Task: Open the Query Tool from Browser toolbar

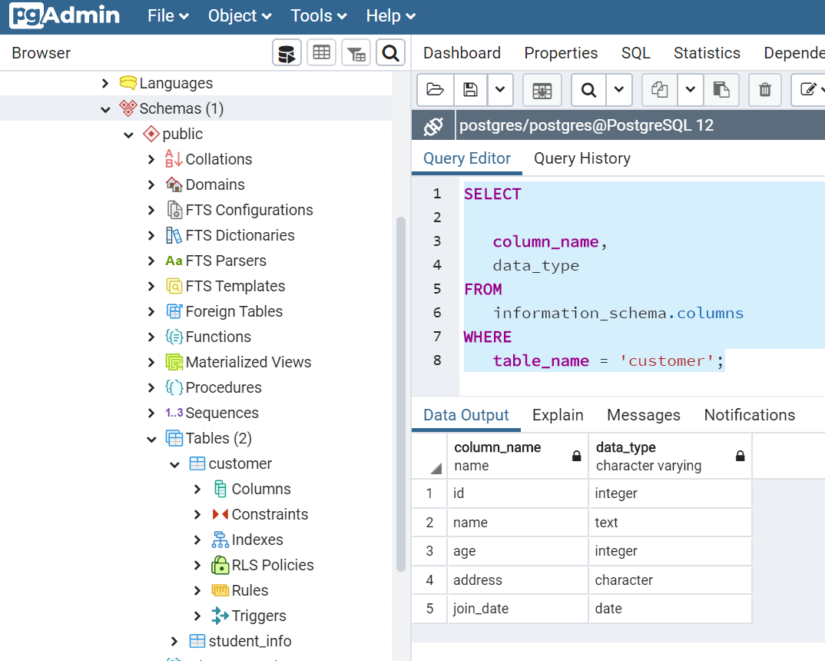Action: (x=287, y=53)
